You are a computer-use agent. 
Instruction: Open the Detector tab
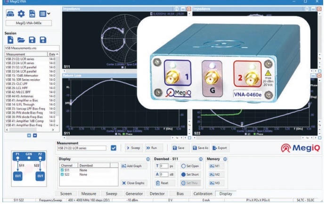click(x=157, y=194)
